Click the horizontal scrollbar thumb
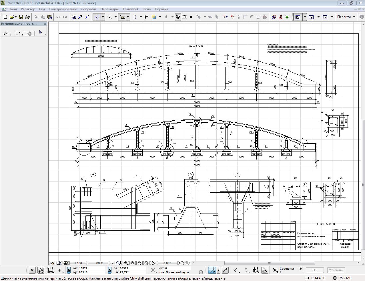The height and width of the screenshot is (281, 365). click(269, 263)
